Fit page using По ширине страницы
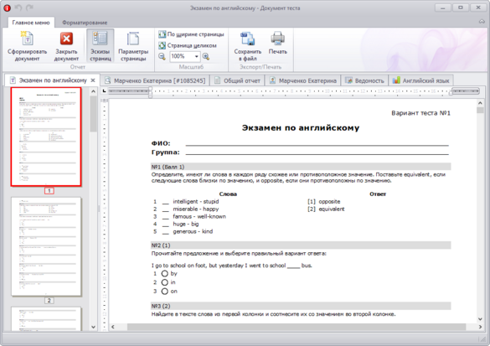 coord(191,34)
